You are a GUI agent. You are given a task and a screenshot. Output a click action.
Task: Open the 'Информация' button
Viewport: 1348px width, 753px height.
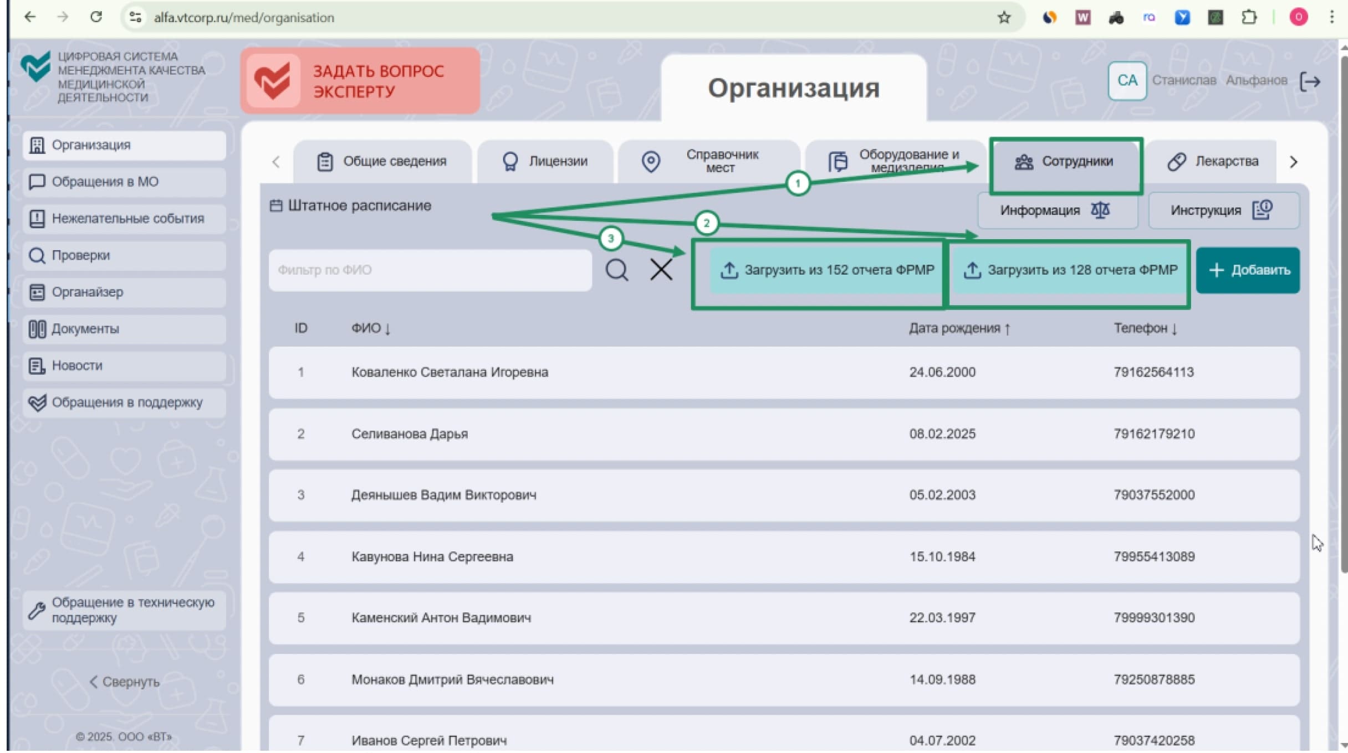click(x=1056, y=210)
